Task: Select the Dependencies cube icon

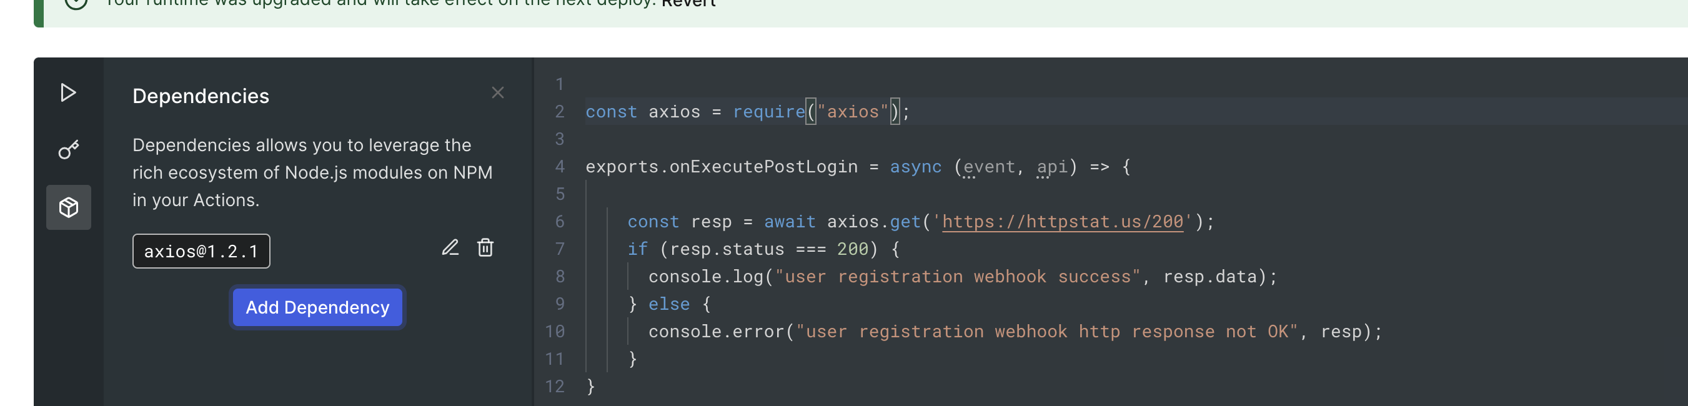Action: [68, 207]
